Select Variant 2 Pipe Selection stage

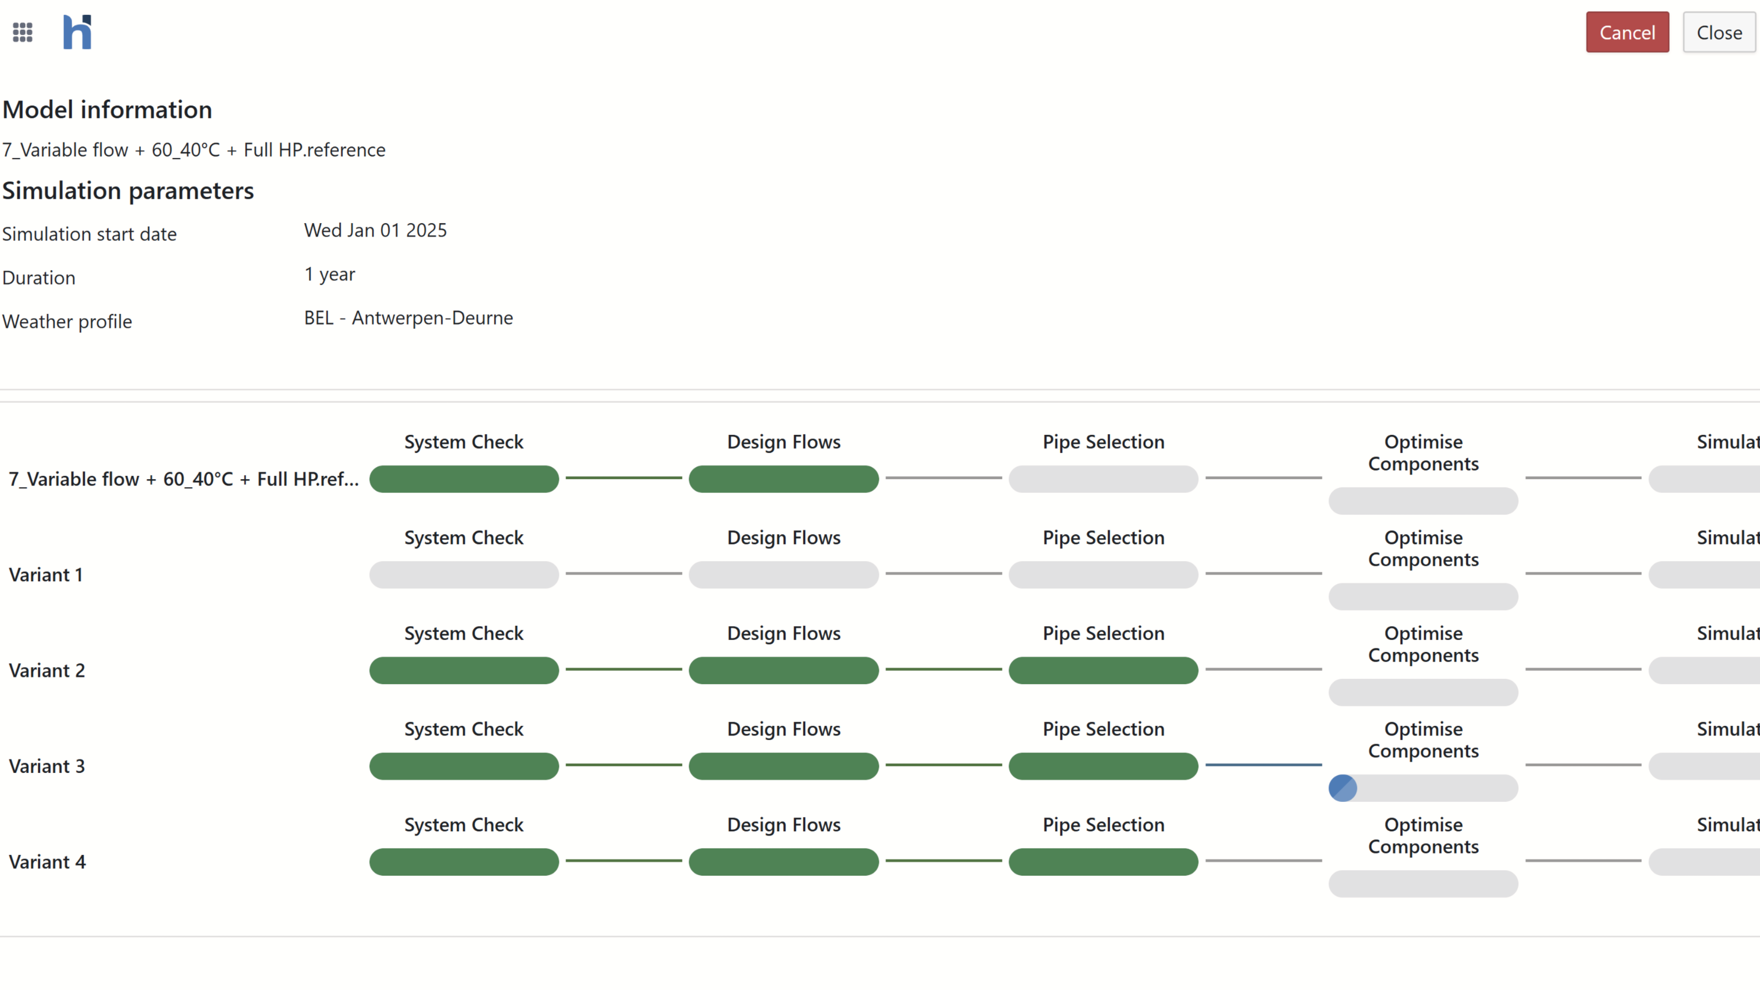tap(1103, 670)
